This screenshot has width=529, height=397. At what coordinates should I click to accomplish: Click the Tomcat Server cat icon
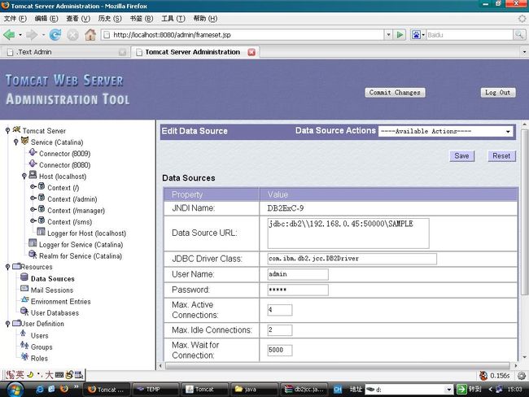coord(16,129)
